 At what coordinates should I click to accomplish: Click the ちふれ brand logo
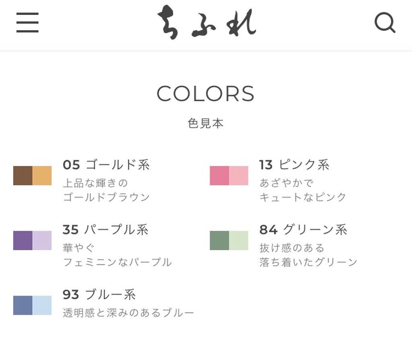point(206,23)
